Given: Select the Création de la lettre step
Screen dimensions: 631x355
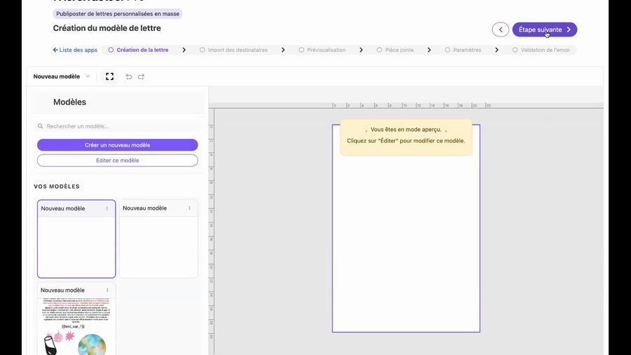Looking at the screenshot, I should [x=142, y=50].
